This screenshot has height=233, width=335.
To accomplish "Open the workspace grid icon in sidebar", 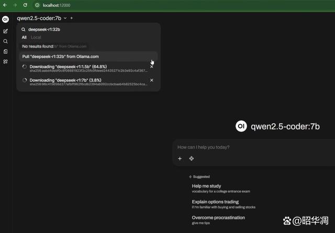I will pyautogui.click(x=5, y=61).
